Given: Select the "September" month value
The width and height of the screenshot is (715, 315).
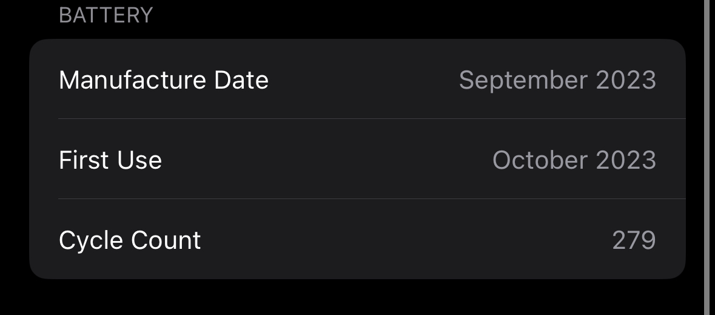Looking at the screenshot, I should (523, 80).
